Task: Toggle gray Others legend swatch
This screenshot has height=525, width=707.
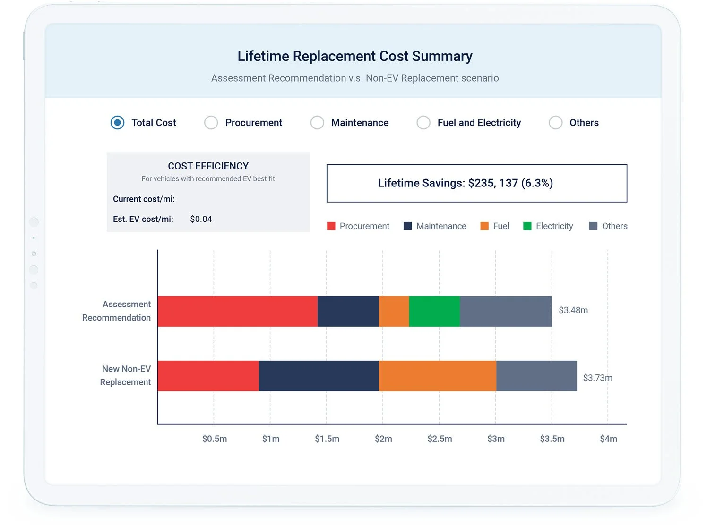Action: pyautogui.click(x=594, y=226)
